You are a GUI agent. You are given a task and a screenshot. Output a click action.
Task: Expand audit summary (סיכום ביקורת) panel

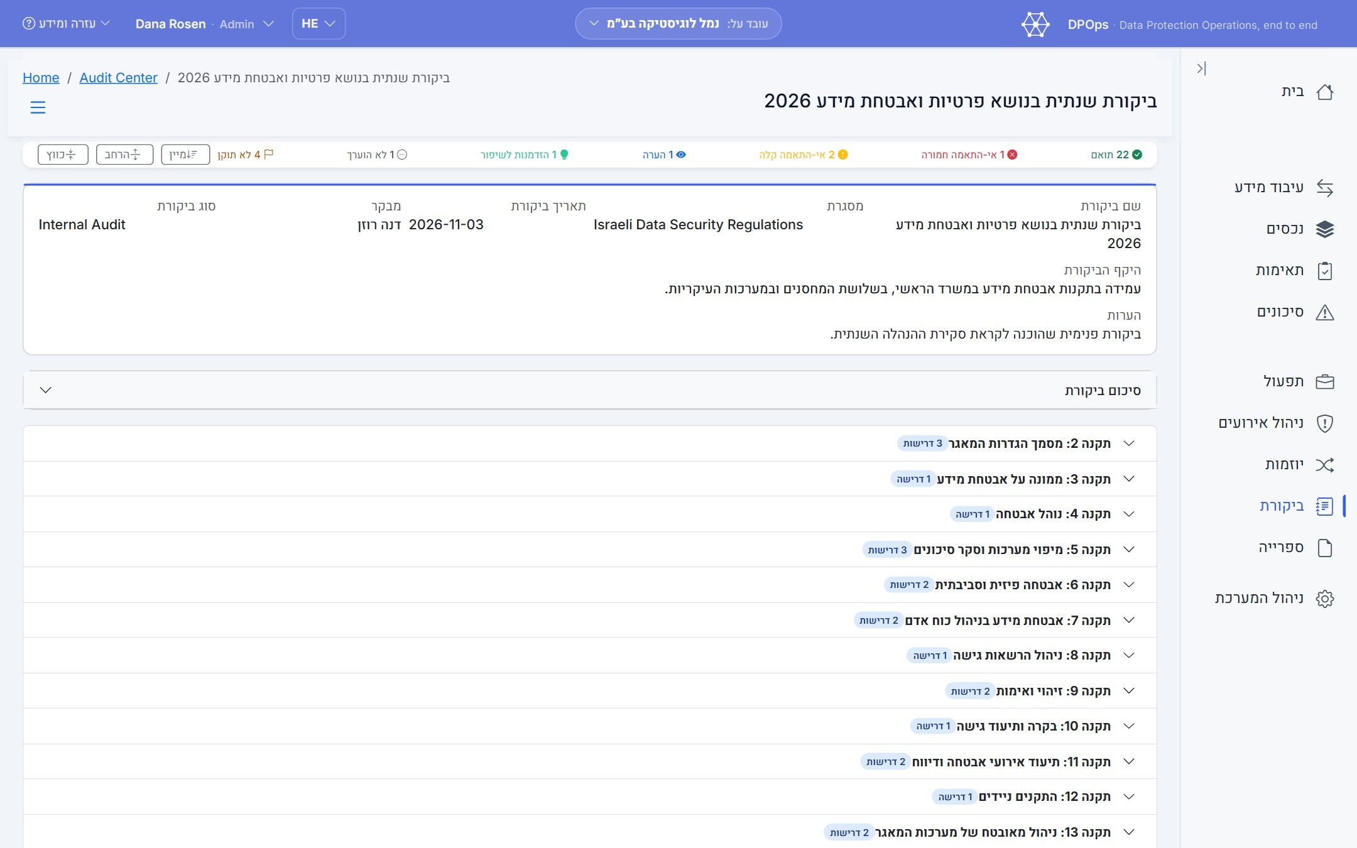coord(590,390)
